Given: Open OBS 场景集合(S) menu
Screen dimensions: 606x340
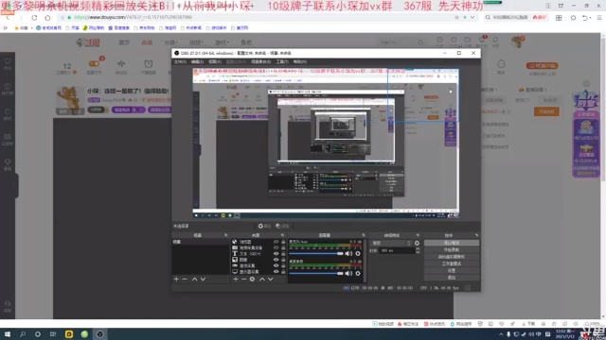Looking at the screenshot, I should point(261,61).
